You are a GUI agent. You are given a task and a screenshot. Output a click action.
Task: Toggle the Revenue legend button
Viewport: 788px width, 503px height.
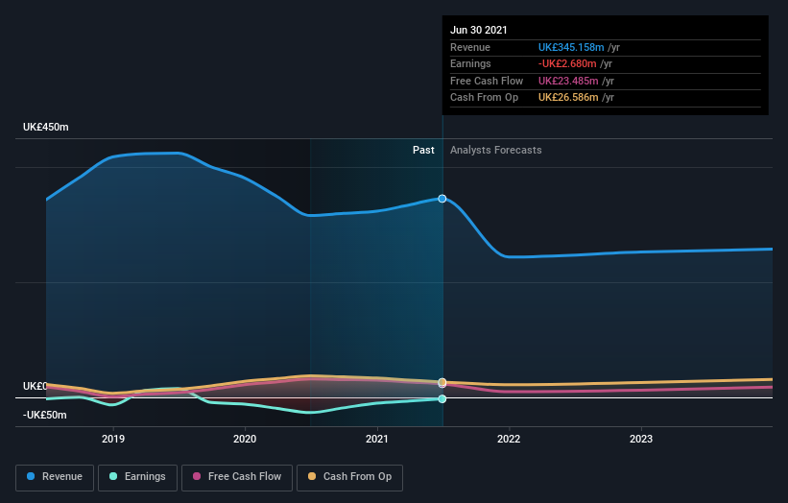55,477
